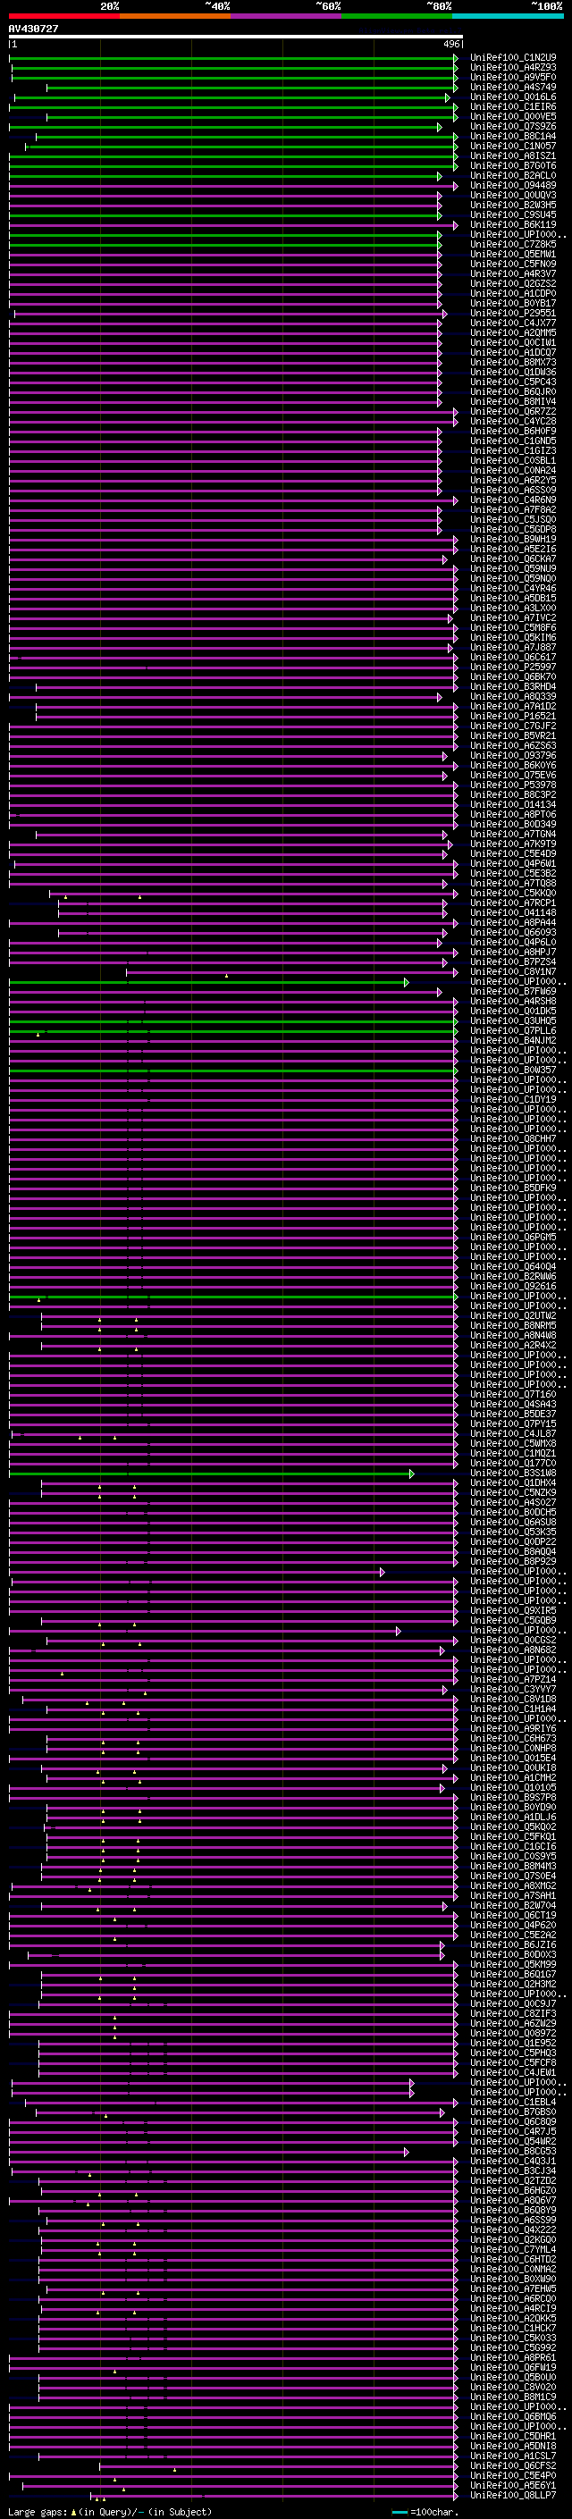Click the green ~80% identity legend segment
The image size is (572, 2519).
(x=397, y=16)
